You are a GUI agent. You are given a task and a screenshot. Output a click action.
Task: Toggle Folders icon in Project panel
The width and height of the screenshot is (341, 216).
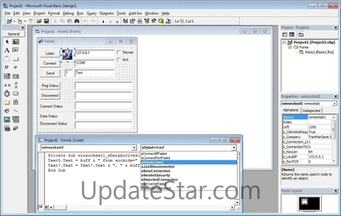(301, 34)
